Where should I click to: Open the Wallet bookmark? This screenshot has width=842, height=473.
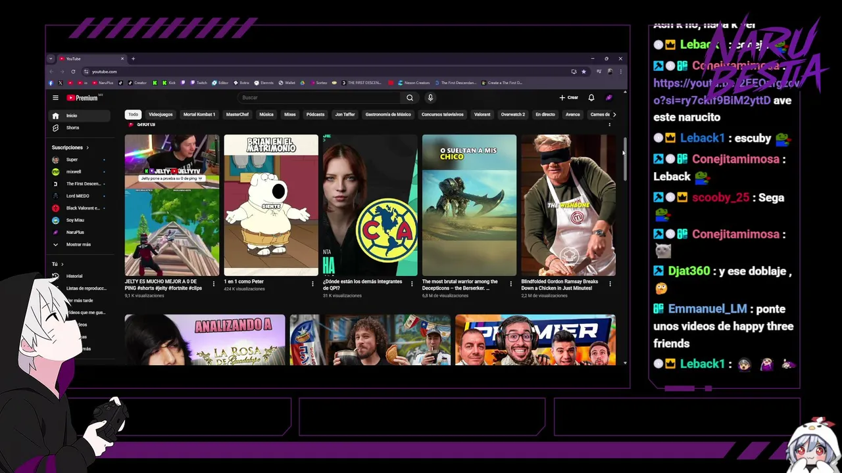[287, 83]
